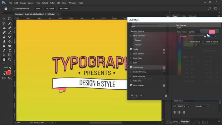Open the Bebas Neue font dropdown
222x125 pixels.
(x=186, y=101)
